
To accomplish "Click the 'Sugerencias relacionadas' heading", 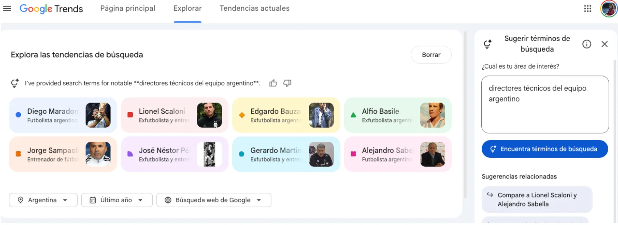I will (x=519, y=177).
